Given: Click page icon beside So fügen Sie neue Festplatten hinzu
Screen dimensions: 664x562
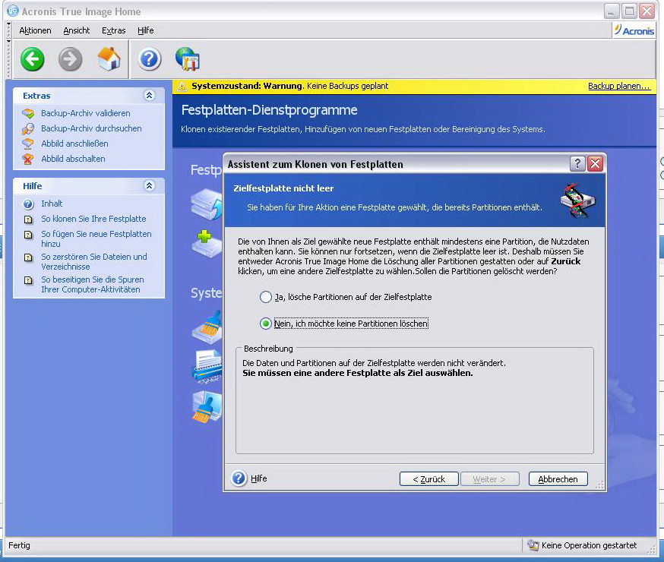Looking at the screenshot, I should pos(28,235).
